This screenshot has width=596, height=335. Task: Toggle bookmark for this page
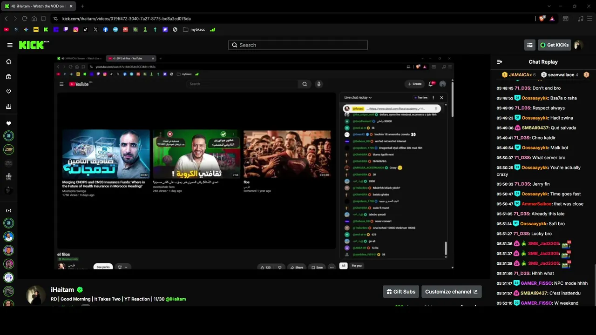43,19
